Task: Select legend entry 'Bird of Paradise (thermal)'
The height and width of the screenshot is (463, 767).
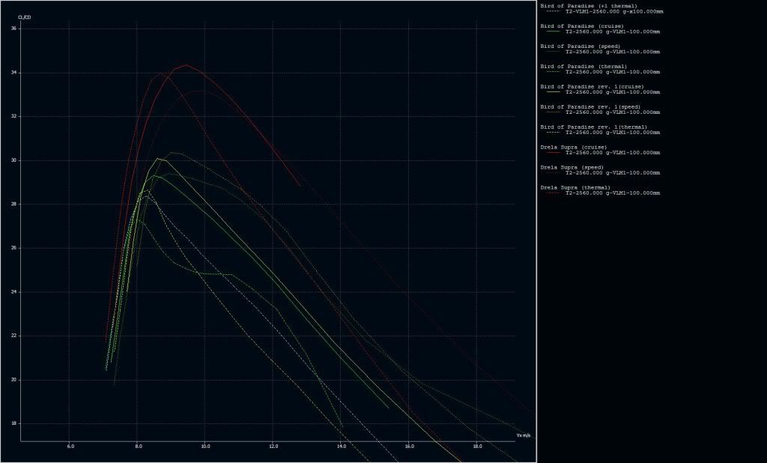Action: coord(583,67)
